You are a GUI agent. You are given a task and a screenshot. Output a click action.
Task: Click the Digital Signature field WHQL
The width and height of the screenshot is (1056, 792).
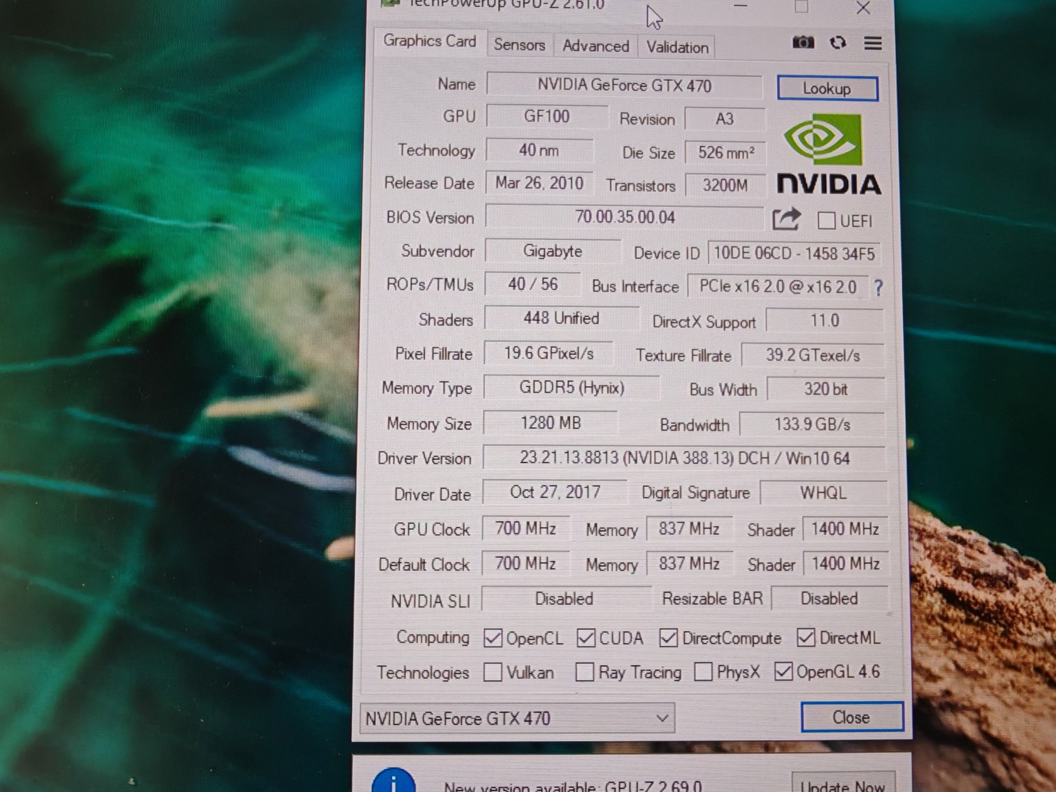[823, 493]
